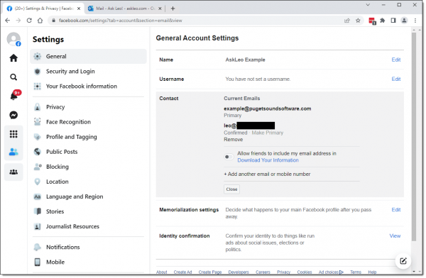Open the Chrome profile icon

(404, 21)
